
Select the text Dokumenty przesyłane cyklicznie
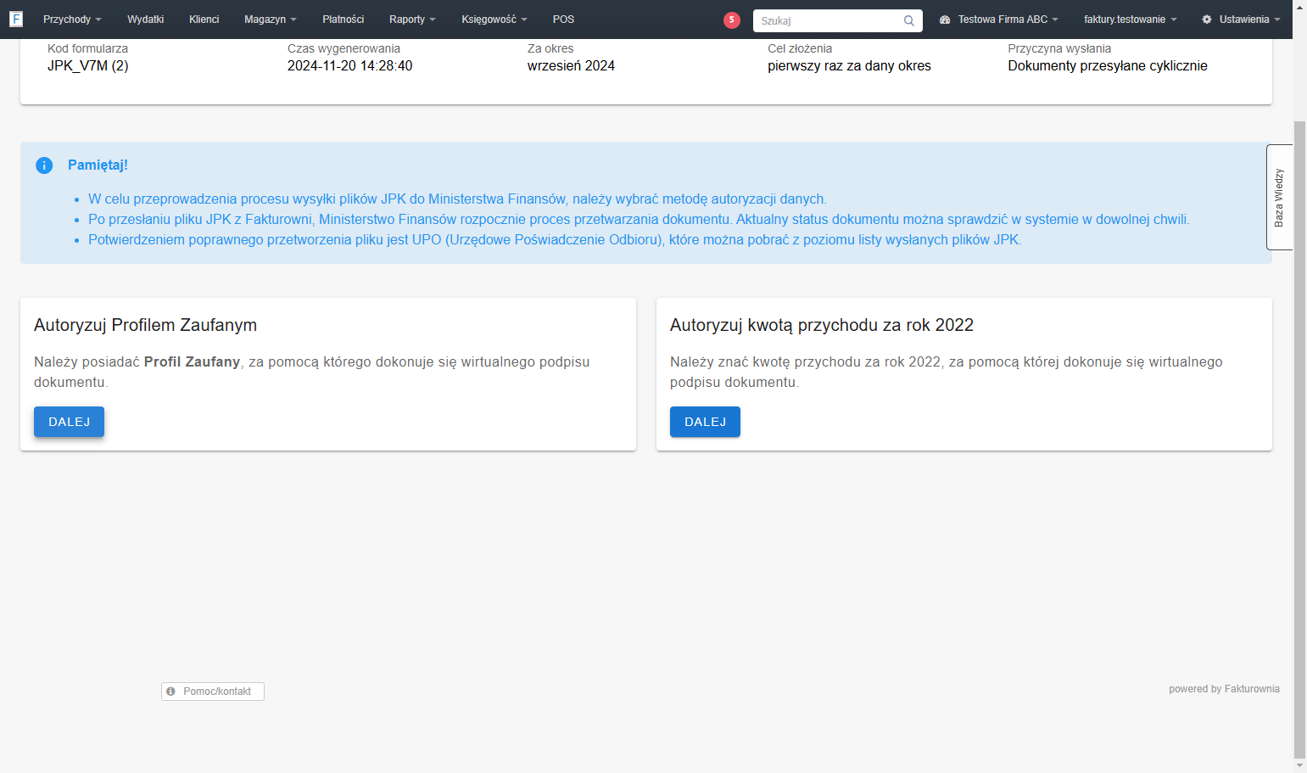pos(1108,66)
